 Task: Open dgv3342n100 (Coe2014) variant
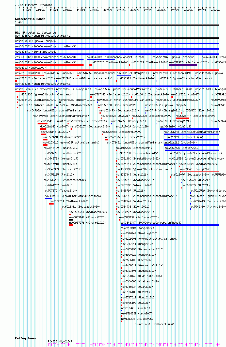(175, 126)
